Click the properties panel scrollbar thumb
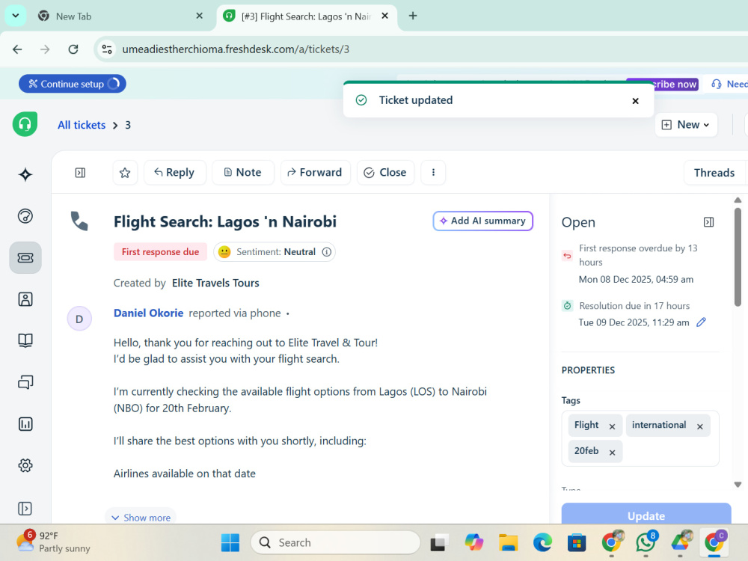Viewport: 748px width, 561px height. [x=738, y=257]
